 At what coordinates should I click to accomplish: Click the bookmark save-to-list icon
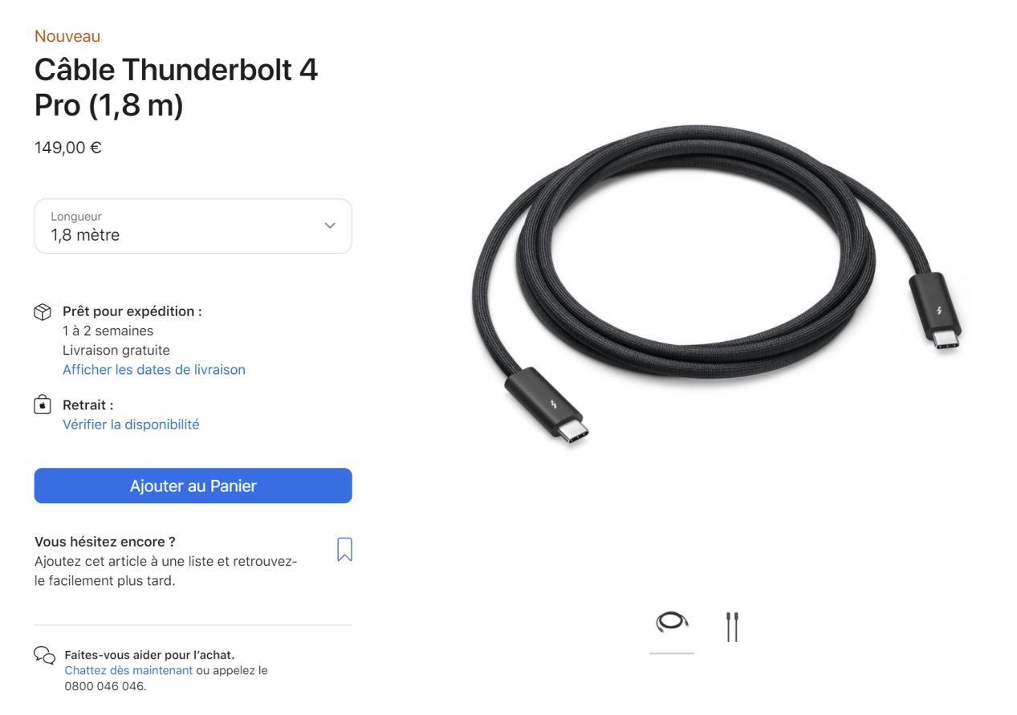(x=344, y=550)
